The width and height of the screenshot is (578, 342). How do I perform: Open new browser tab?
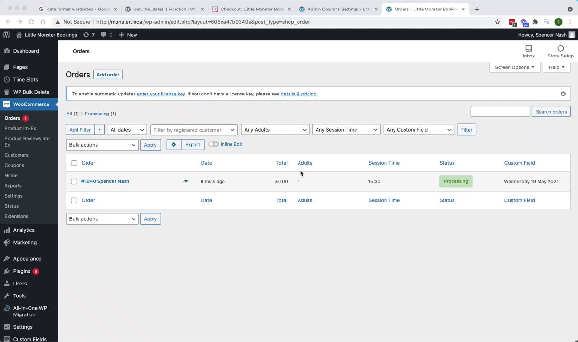[x=477, y=9]
